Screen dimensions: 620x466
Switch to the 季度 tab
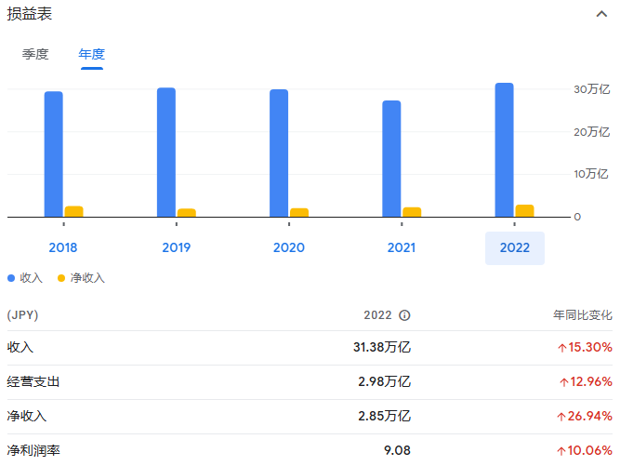pos(35,54)
